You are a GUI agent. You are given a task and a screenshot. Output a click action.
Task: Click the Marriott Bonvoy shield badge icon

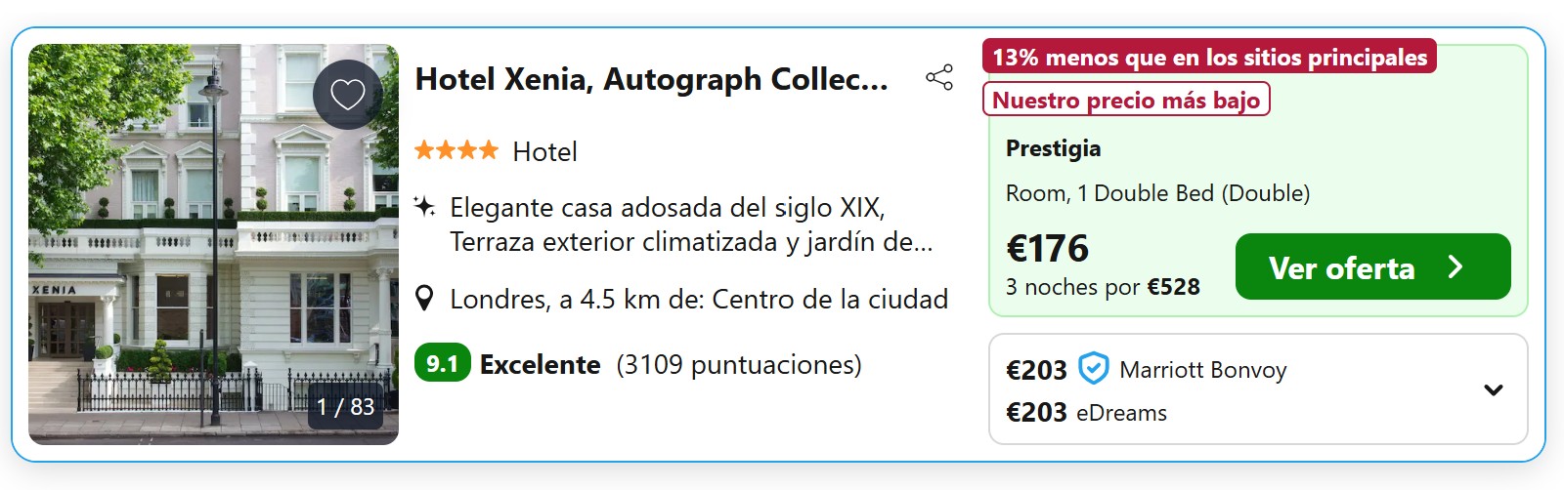1093,369
